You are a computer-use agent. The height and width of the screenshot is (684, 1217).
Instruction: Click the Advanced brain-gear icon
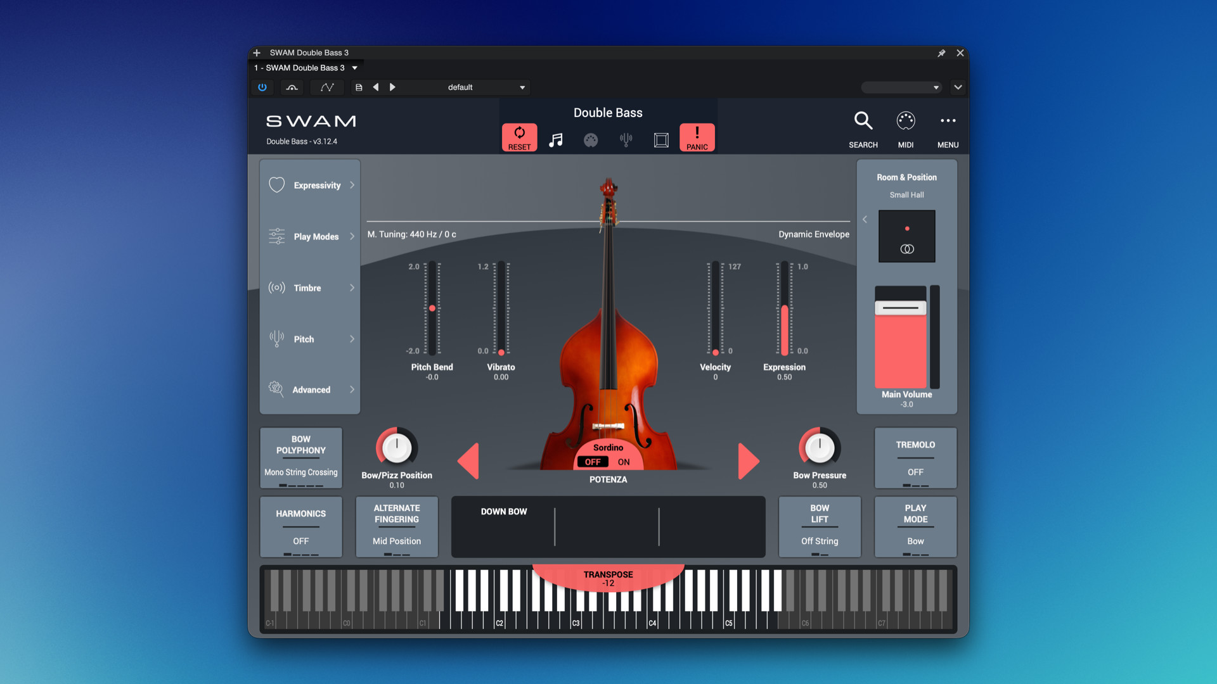pos(276,389)
